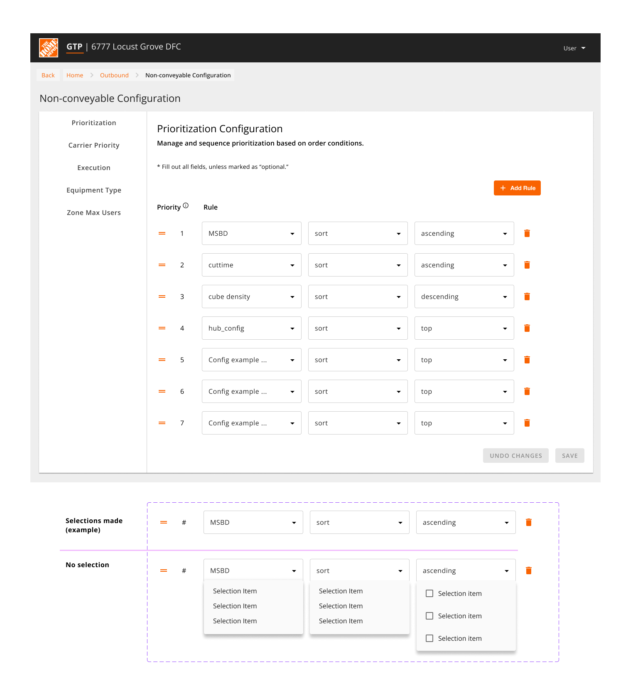Click the Back breadcrumb button
This screenshot has width=633, height=689.
point(48,75)
